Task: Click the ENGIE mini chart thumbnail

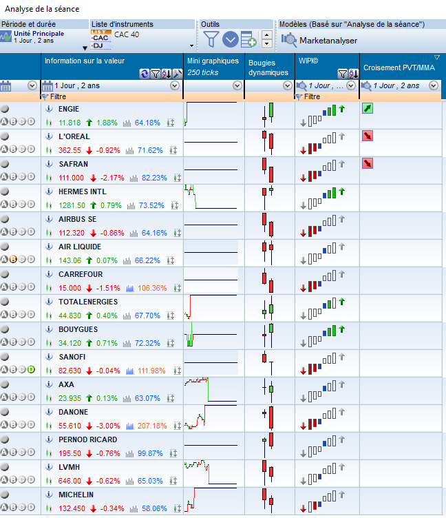Action: click(211, 114)
